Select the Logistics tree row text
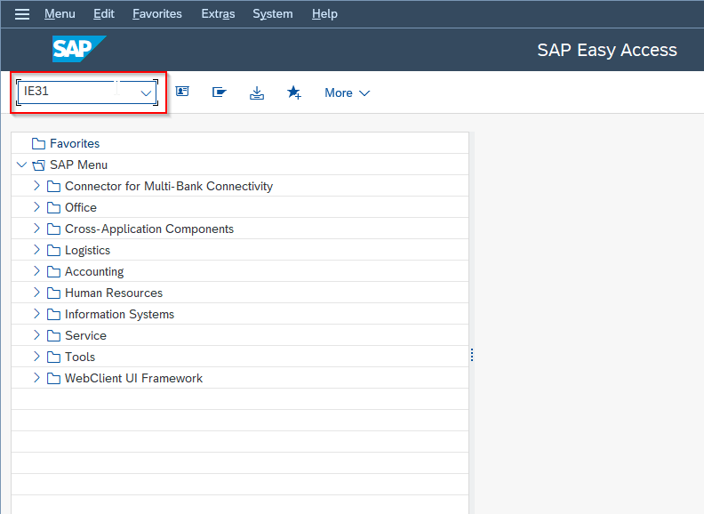 click(x=87, y=250)
